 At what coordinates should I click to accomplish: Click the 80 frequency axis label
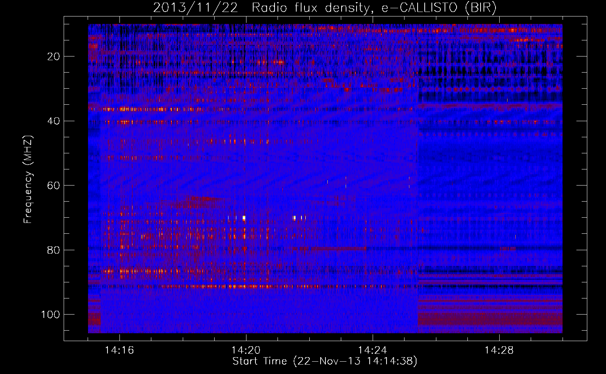[x=54, y=250]
